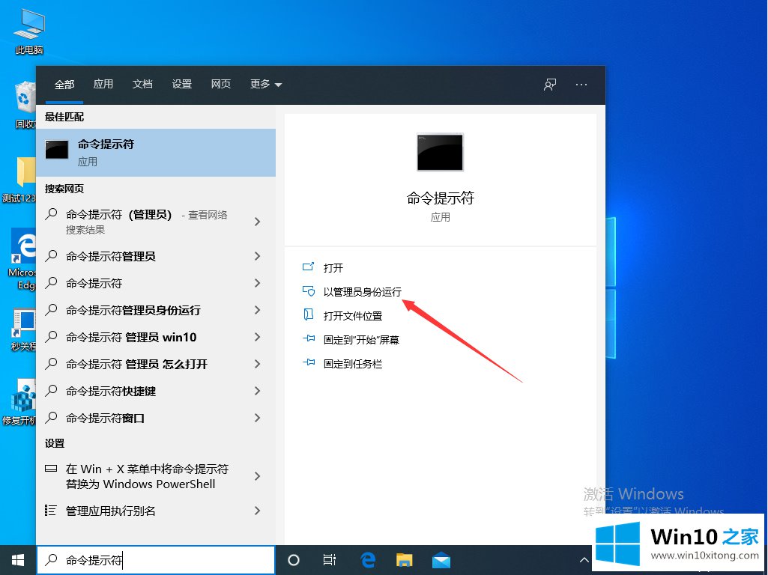Choose 固定到任务栏 option
Image resolution: width=768 pixels, height=575 pixels.
point(353,364)
